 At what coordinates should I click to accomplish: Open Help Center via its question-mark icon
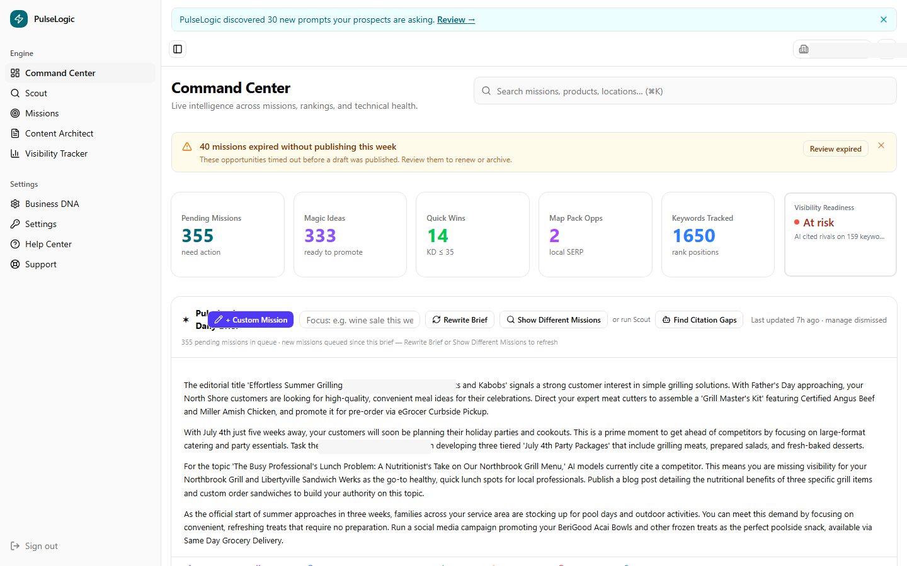[x=15, y=244]
